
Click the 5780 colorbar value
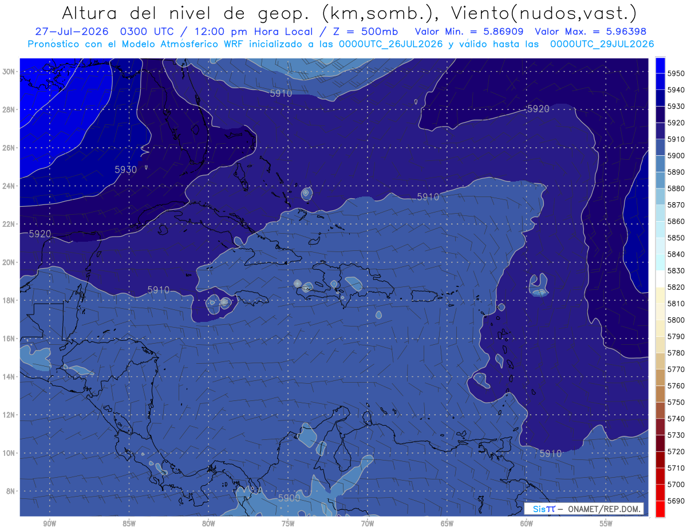(x=676, y=353)
